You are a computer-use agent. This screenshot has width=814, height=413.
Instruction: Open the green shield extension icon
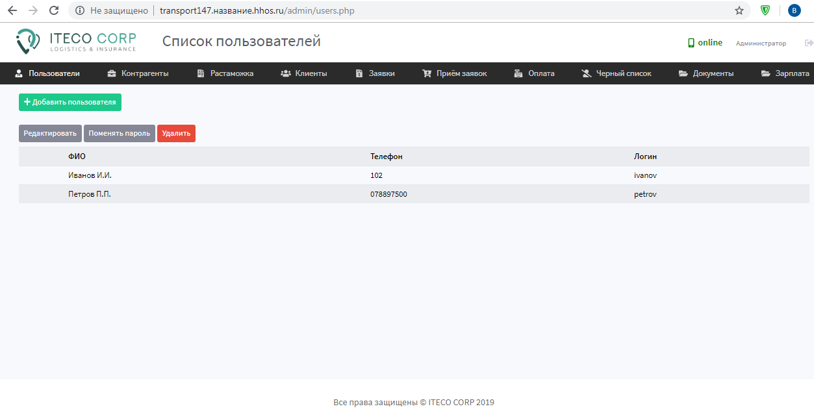coord(766,10)
